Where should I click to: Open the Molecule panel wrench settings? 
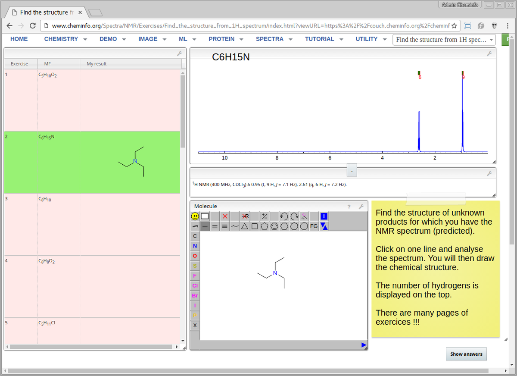click(x=361, y=206)
